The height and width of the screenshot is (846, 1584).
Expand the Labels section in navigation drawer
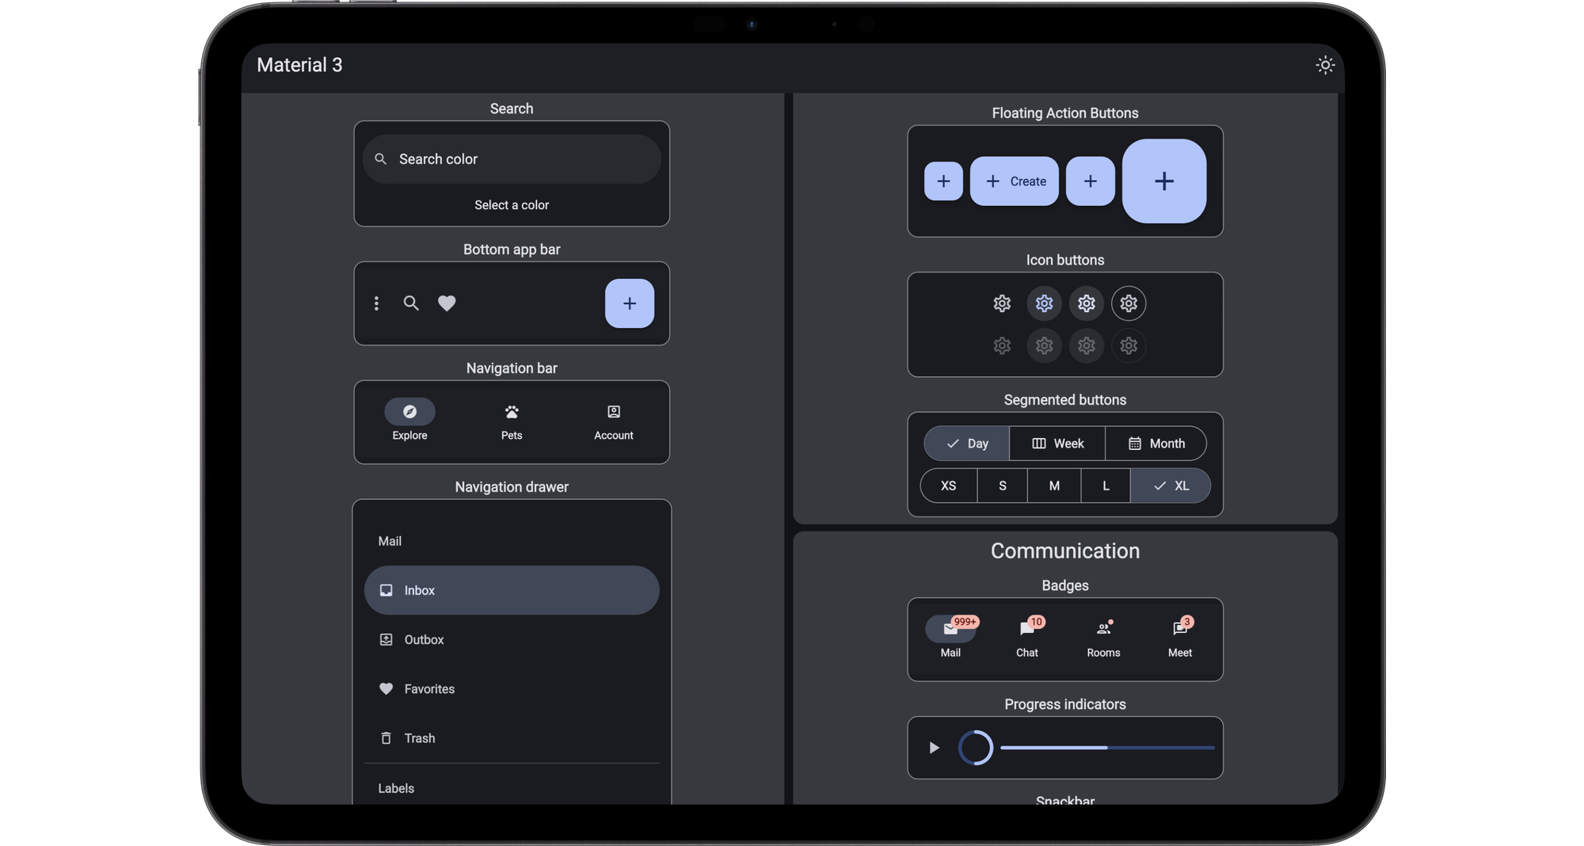click(396, 788)
